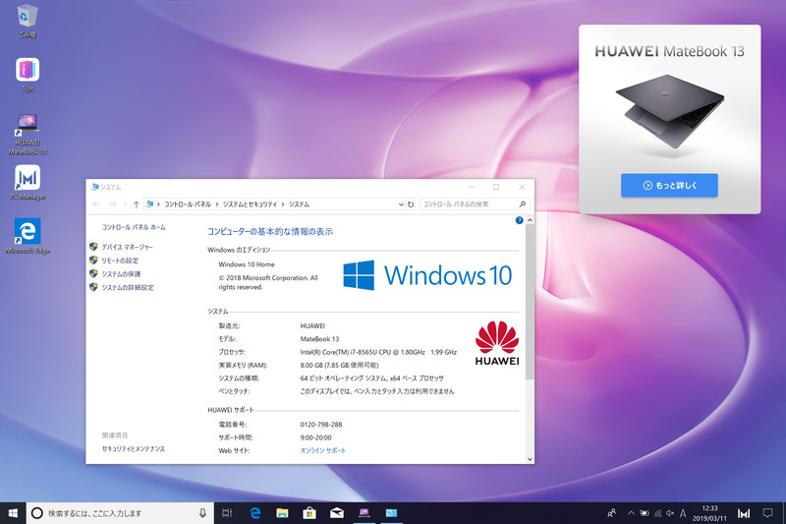Screen dimensions: 786x524
Task: Click vertical scrollbar thumb in System window
Action: [530, 302]
